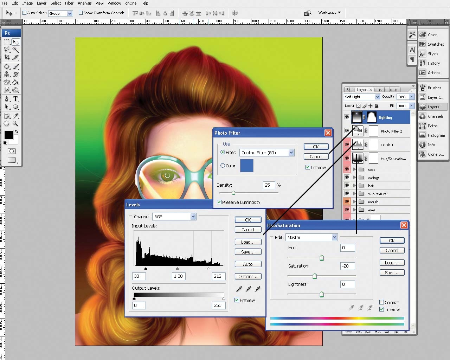This screenshot has height=360, width=450.
Task: Click the Density slider handle
Action: click(x=233, y=193)
